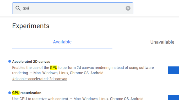This screenshot has width=179, height=100.
Task: Open the Accelerated 2D canvas state dropdown
Action: pyautogui.click(x=173, y=70)
